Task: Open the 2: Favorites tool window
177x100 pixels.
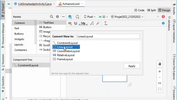Action: (3, 84)
